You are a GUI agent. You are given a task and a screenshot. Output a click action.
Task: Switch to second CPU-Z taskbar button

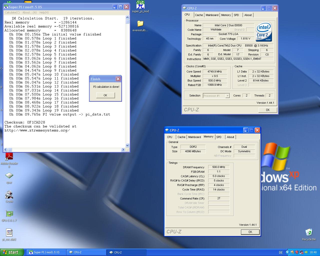[126, 252]
